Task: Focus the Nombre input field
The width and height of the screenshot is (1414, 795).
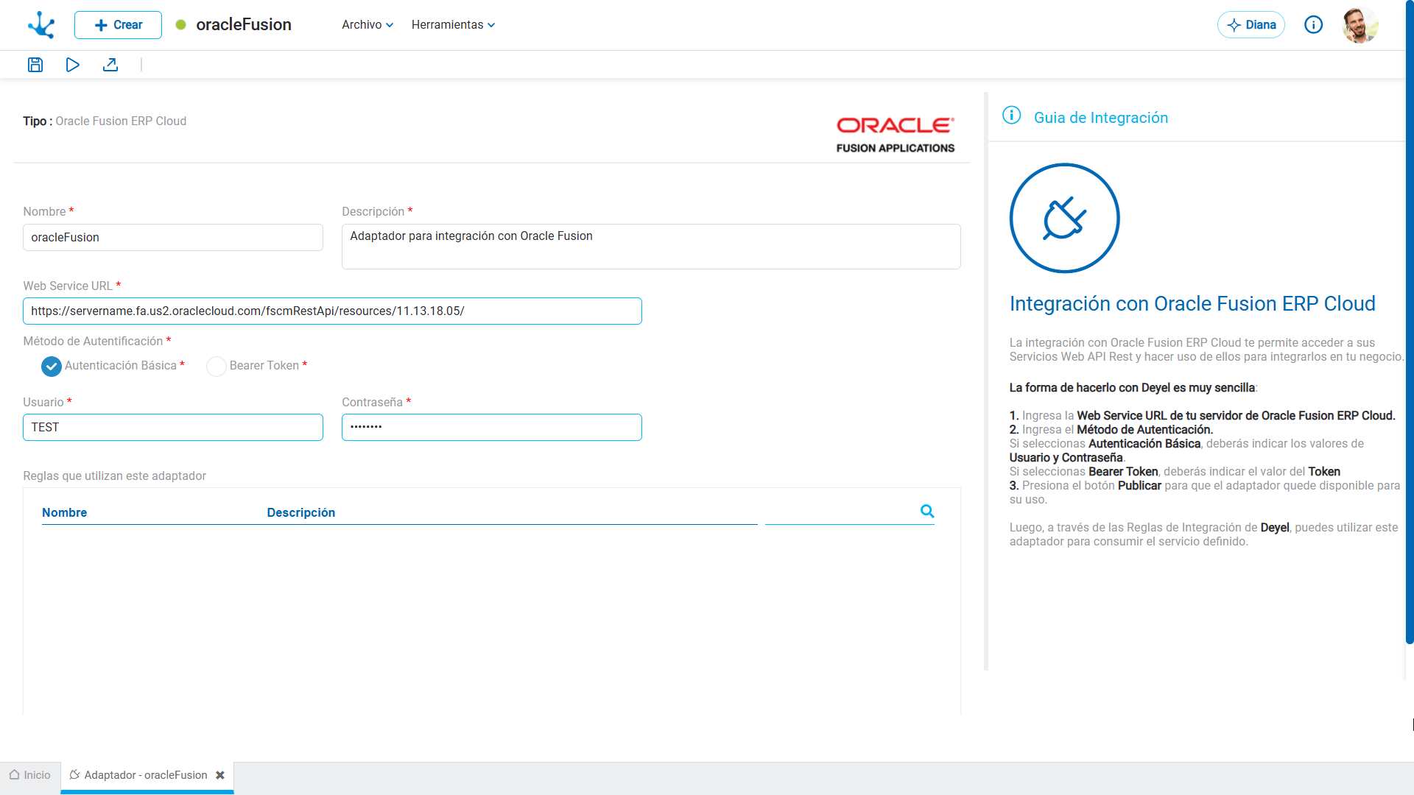Action: tap(173, 237)
